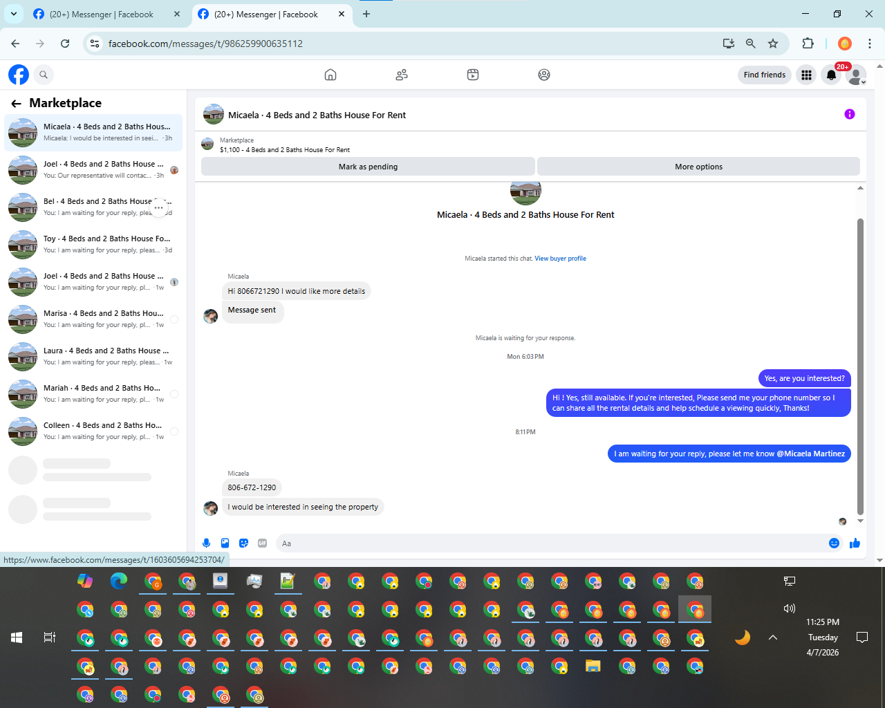Click the chat scrollbar thumb
This screenshot has width=885, height=708.
point(860,366)
